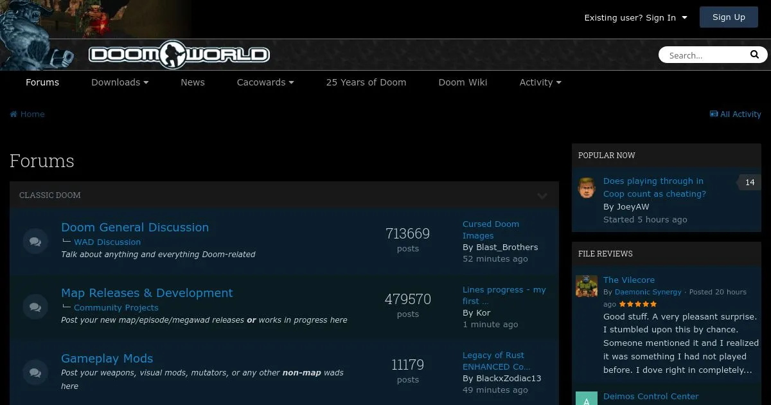Click the search magnifier icon
Screen dimensions: 771x405
tap(755, 55)
